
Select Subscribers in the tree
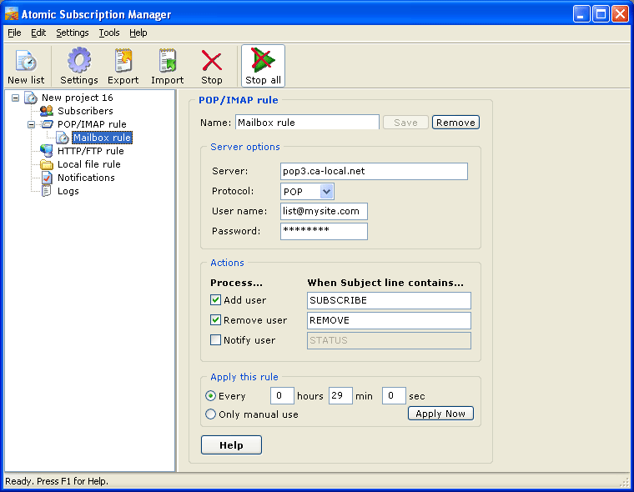point(85,111)
